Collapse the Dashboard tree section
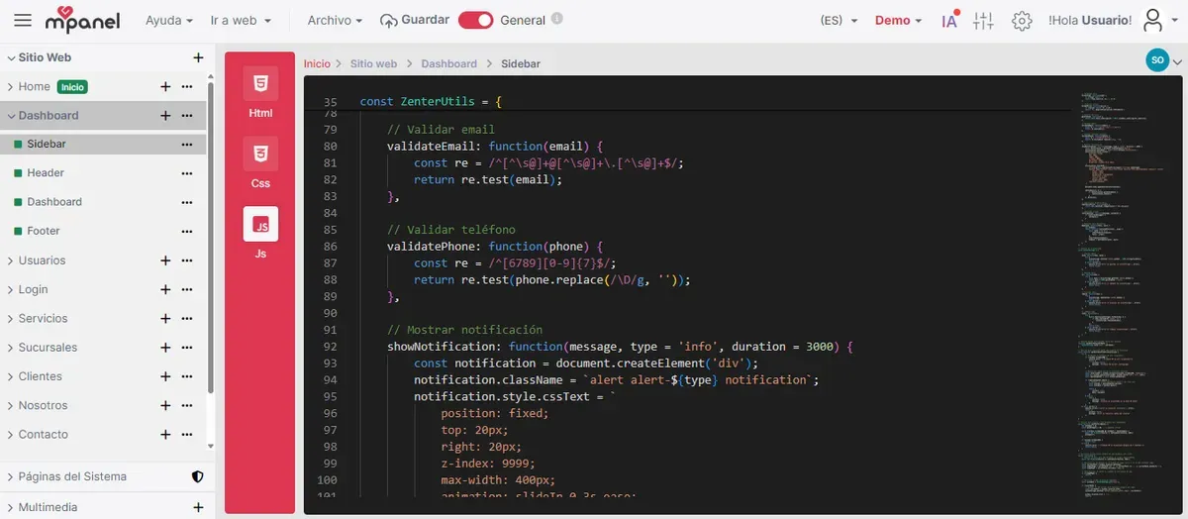The width and height of the screenshot is (1188, 519). coord(10,116)
